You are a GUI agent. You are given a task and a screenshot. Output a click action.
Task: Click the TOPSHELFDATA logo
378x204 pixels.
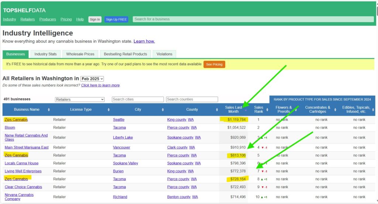(x=24, y=10)
